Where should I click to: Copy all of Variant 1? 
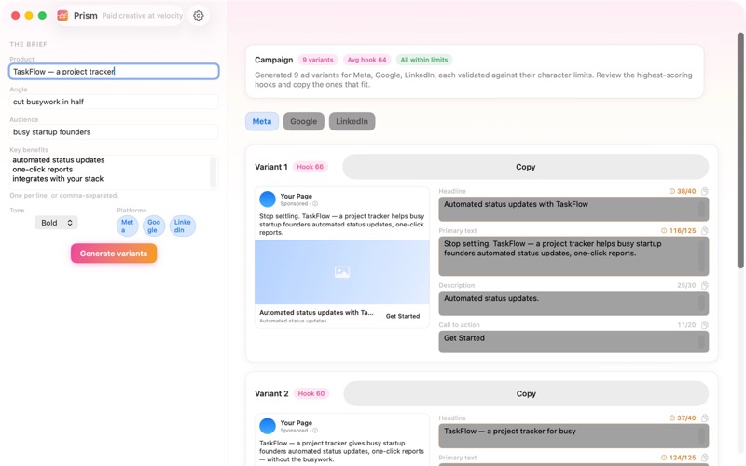pos(525,167)
